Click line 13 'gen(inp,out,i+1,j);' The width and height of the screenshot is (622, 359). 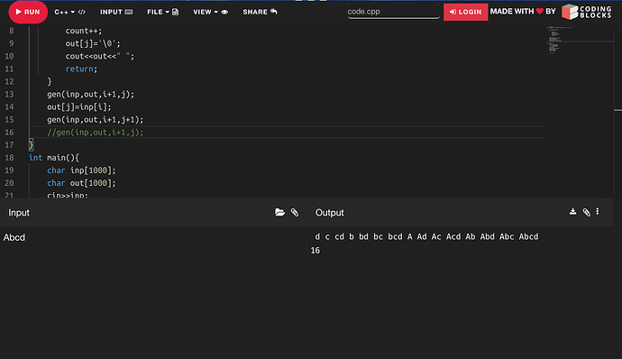pos(90,94)
